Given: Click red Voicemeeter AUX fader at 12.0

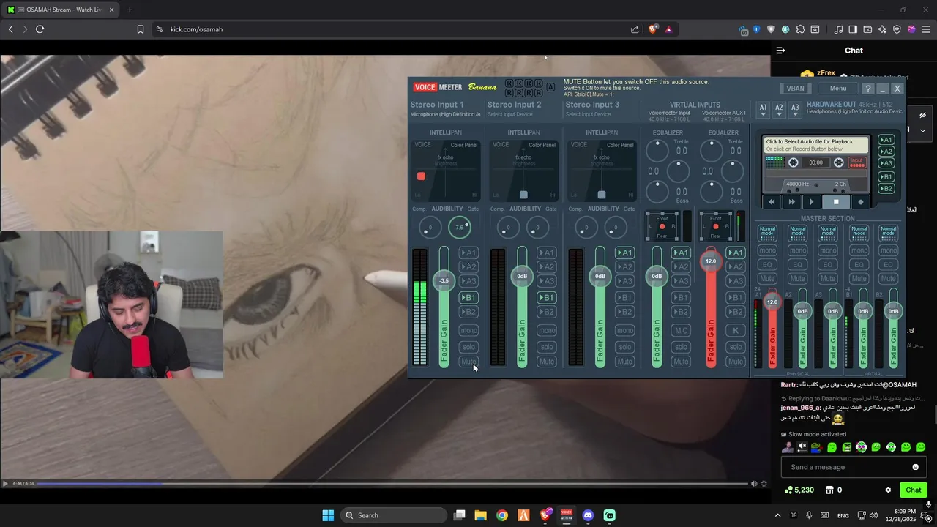Looking at the screenshot, I should pyautogui.click(x=710, y=261).
